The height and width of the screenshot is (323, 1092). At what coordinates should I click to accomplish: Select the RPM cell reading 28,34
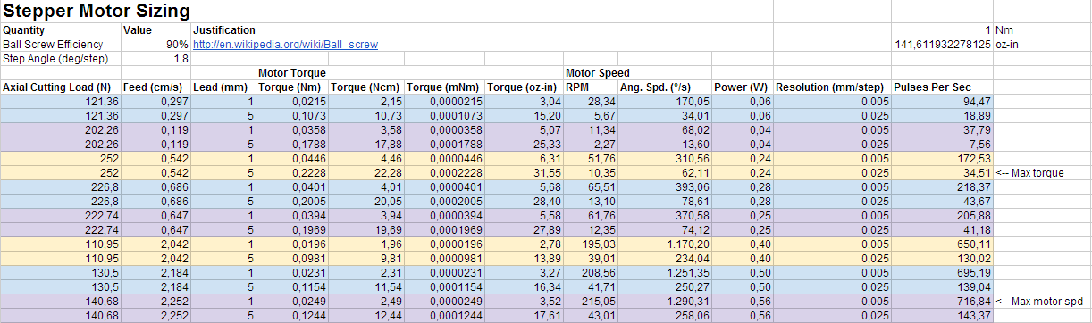(590, 101)
